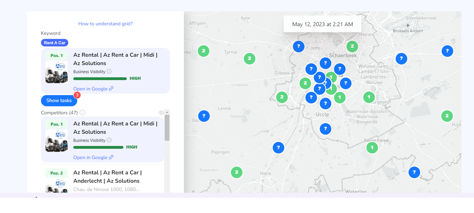
Task: Click the competitors list scrollbar up arrow
Action: 167,112
